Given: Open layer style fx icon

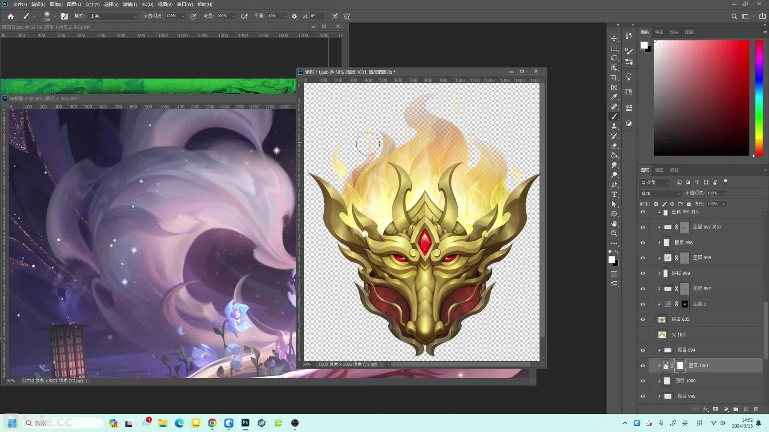Looking at the screenshot, I should (x=705, y=409).
